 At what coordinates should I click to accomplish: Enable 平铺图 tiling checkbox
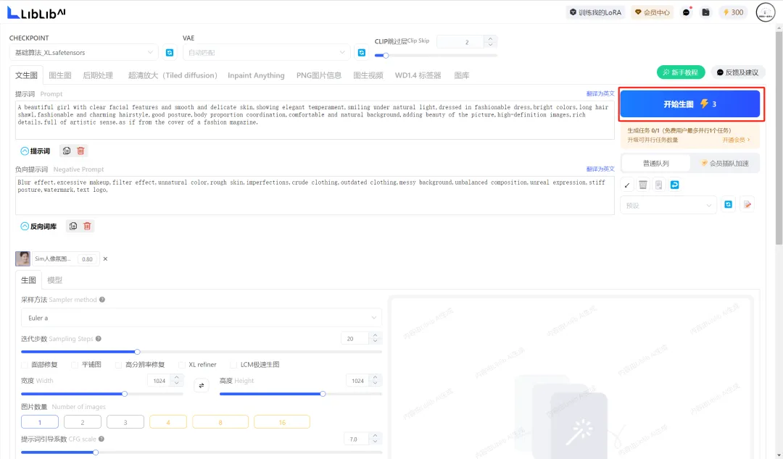coord(75,365)
